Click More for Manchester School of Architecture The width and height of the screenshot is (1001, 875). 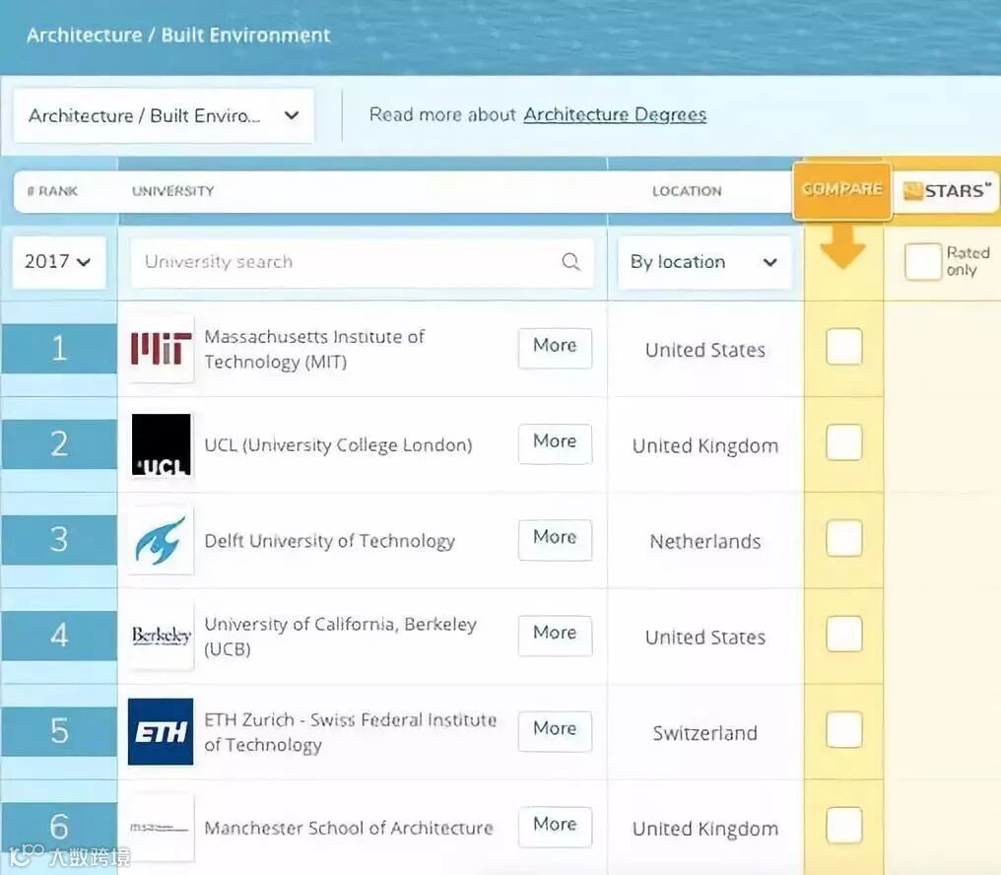[555, 827]
